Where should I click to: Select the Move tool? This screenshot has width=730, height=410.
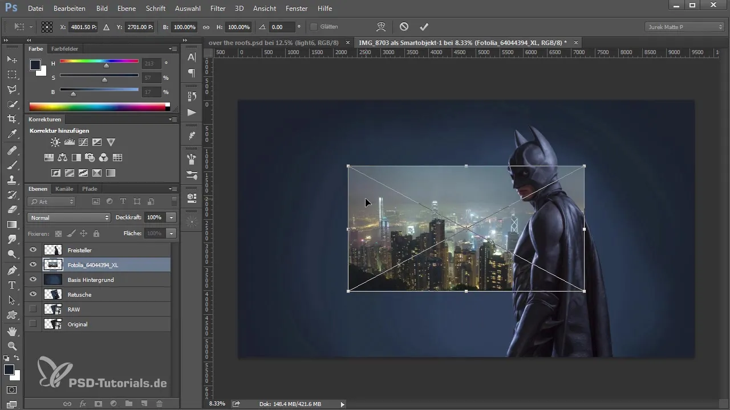pyautogui.click(x=12, y=59)
